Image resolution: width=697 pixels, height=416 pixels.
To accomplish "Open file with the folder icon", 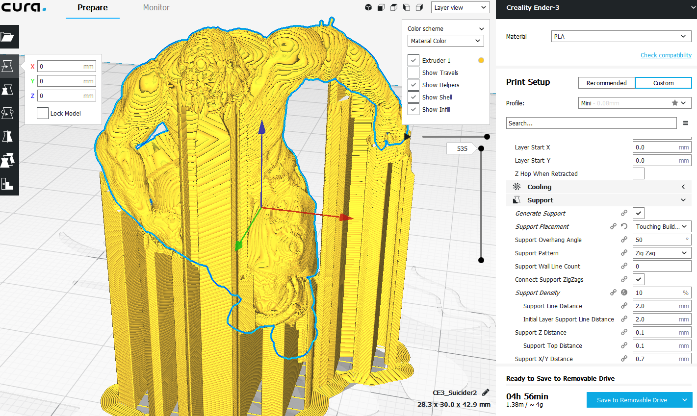I will [8, 37].
